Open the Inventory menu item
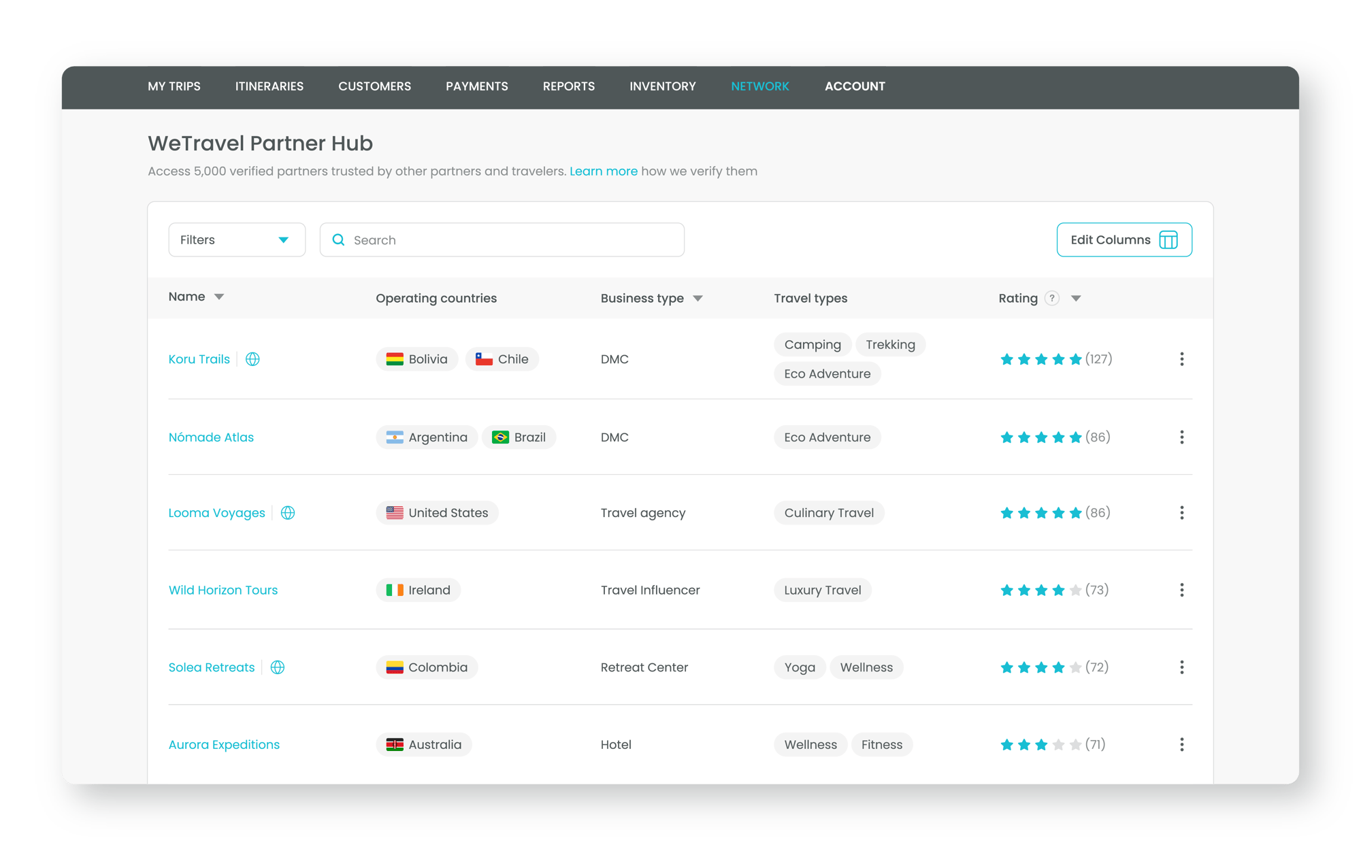 [x=662, y=86]
